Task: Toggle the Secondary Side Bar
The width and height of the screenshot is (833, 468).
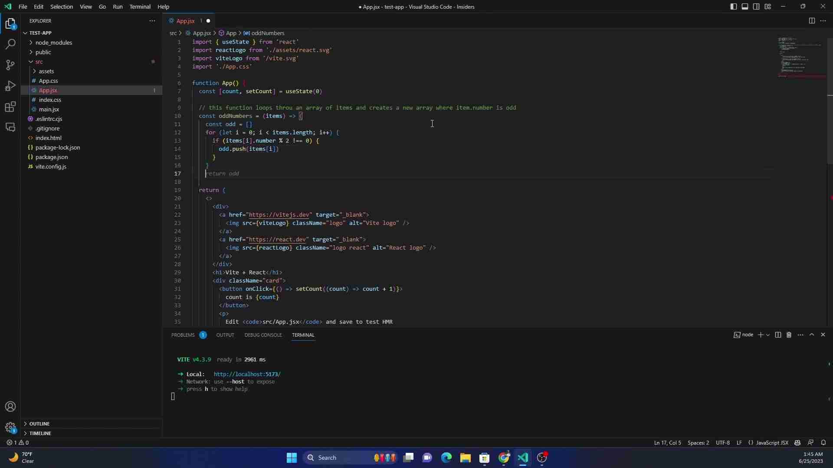Action: (756, 6)
